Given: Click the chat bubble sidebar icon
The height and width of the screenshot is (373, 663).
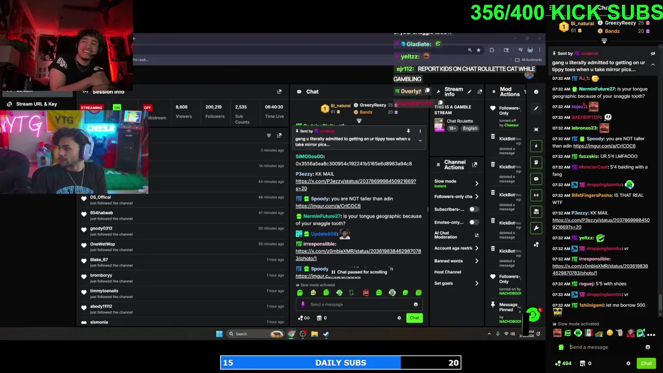Looking at the screenshot, I should tap(536, 179).
